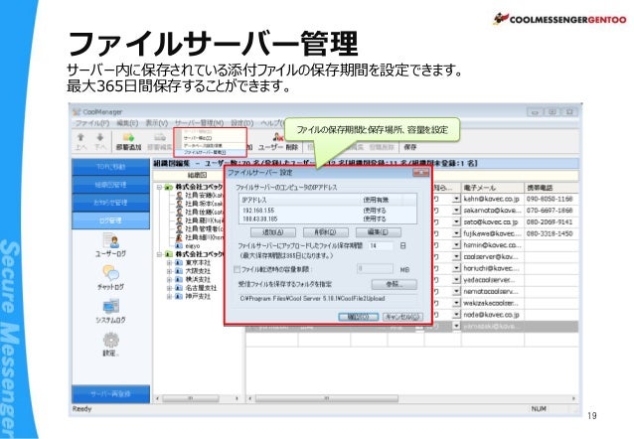Screen dimensions: 634x439
Task: Expand the 大阪支社 tree node
Action: [169, 271]
